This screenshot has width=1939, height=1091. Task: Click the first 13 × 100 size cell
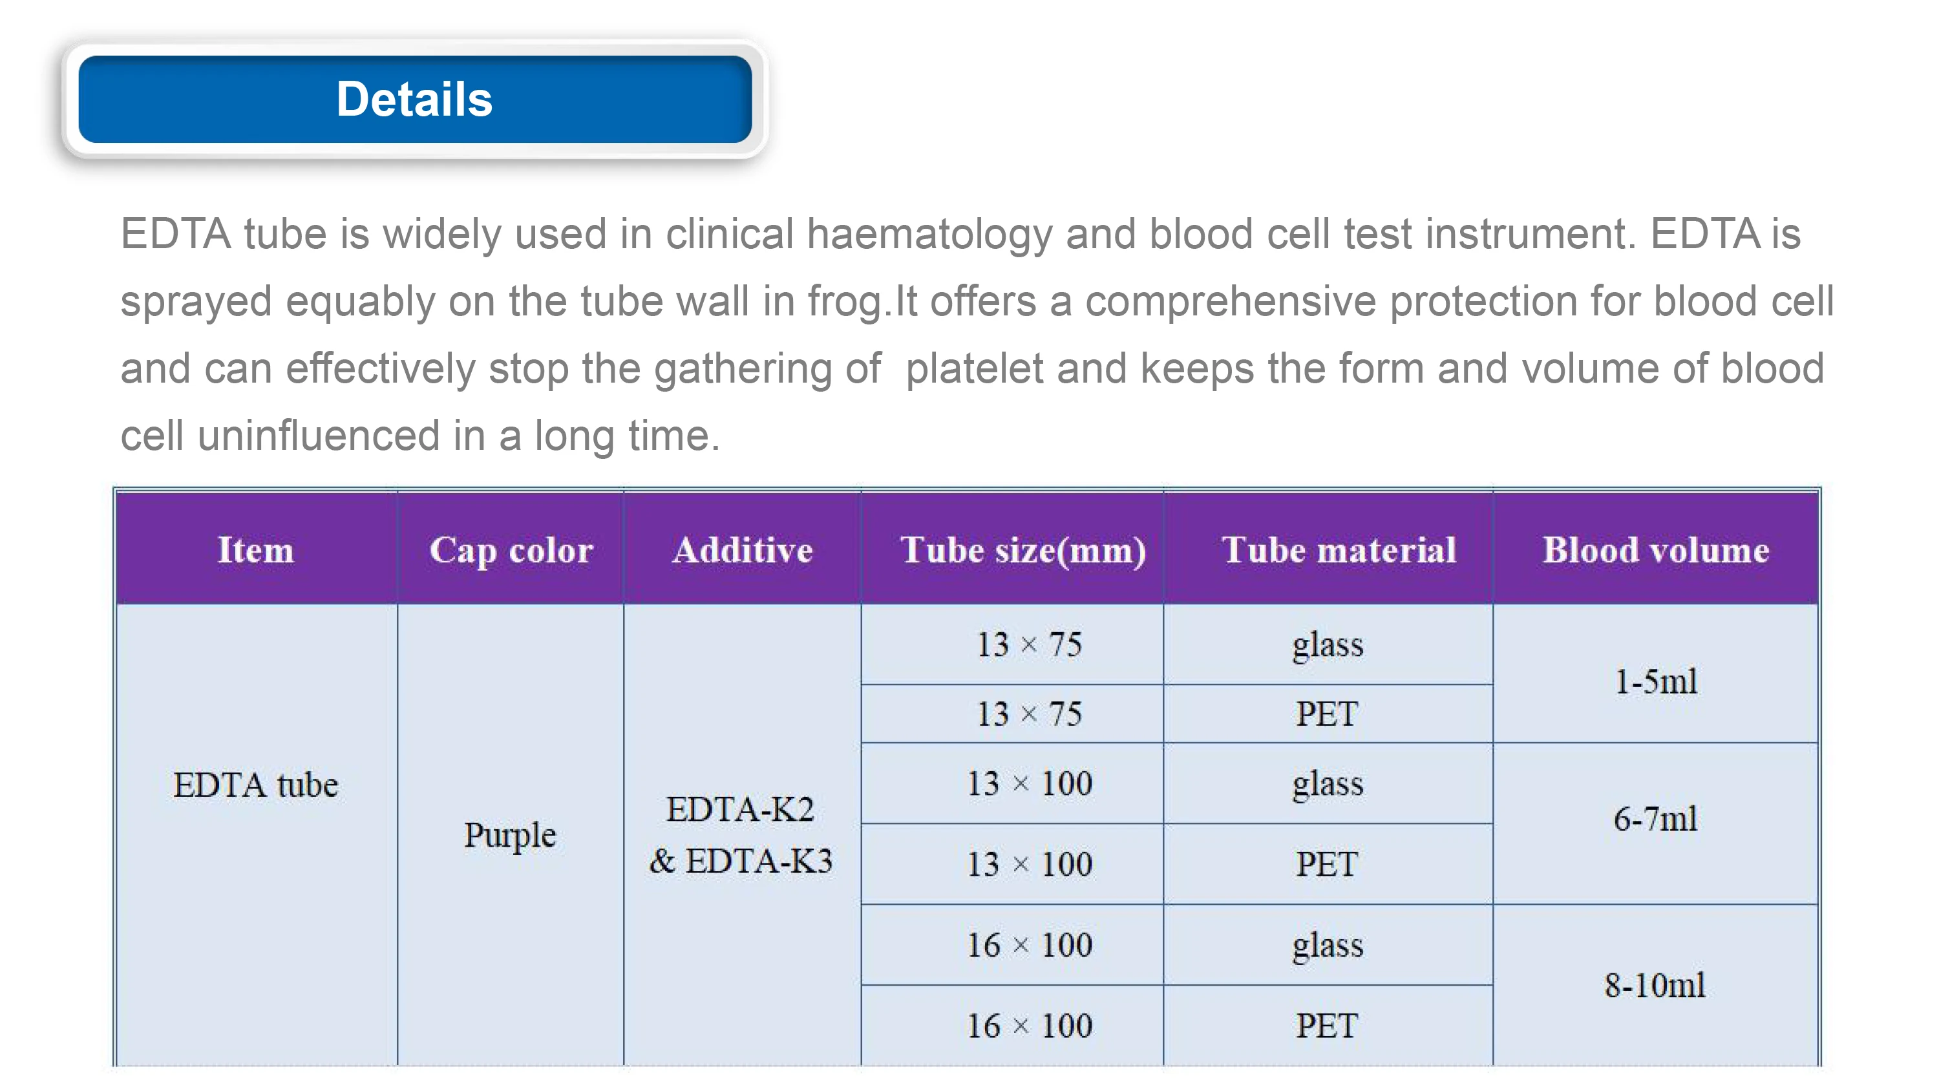(1029, 783)
